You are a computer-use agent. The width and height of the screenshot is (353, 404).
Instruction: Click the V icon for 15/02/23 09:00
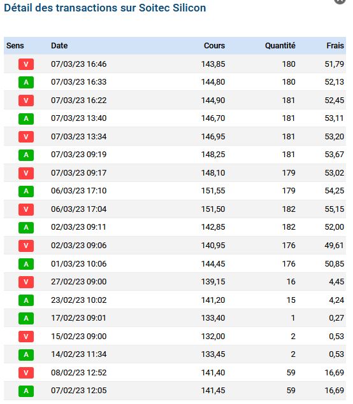26,337
